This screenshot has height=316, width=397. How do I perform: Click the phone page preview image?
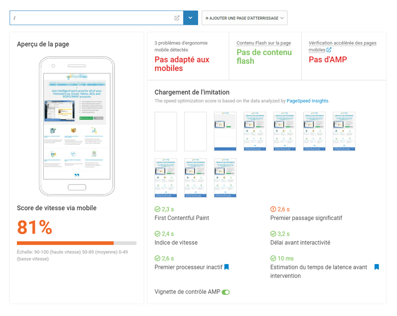76,126
